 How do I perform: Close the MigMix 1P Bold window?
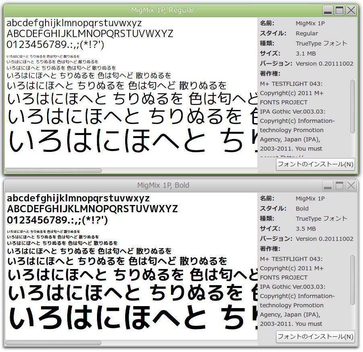(x=351, y=186)
